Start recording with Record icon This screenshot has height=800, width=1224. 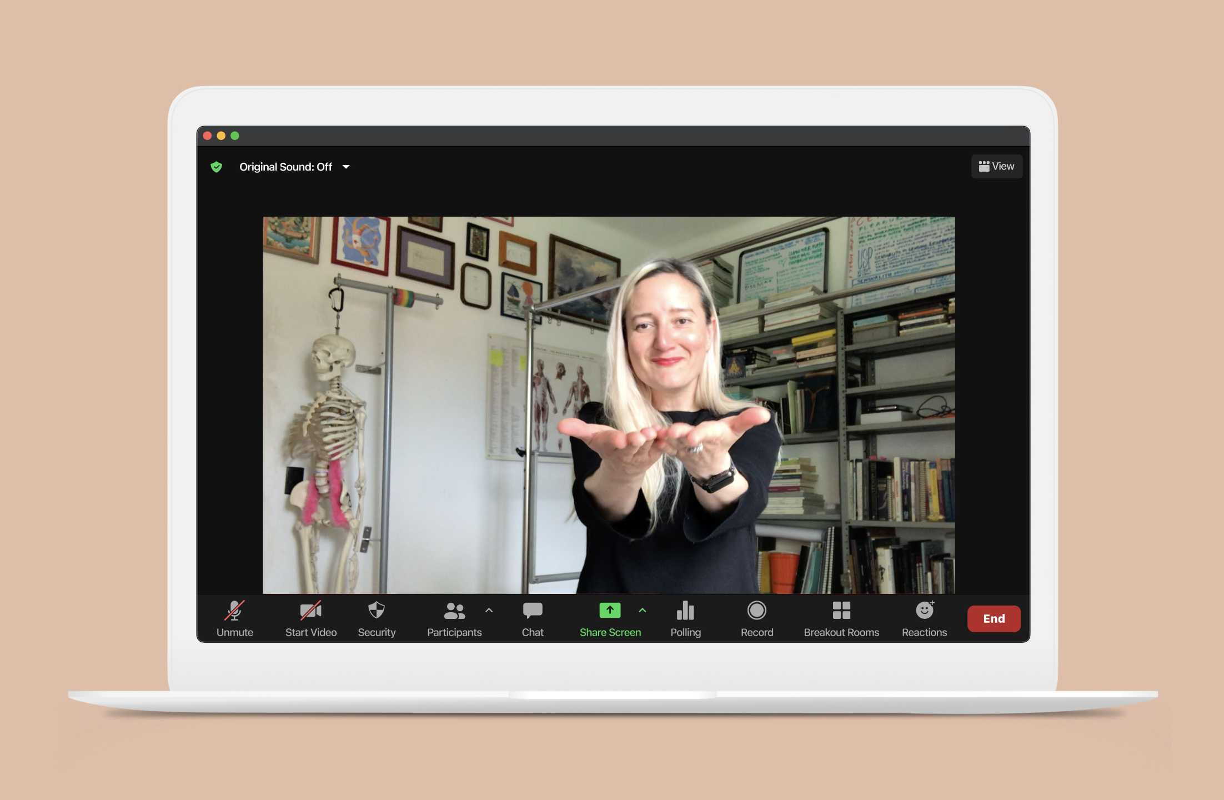(756, 618)
